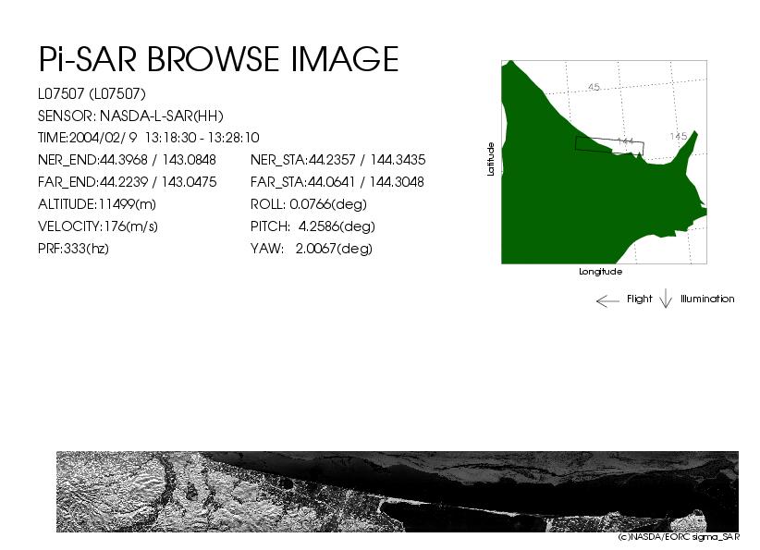760x550 pixels.
Task: Click the Latitude axis label
Action: click(x=491, y=159)
